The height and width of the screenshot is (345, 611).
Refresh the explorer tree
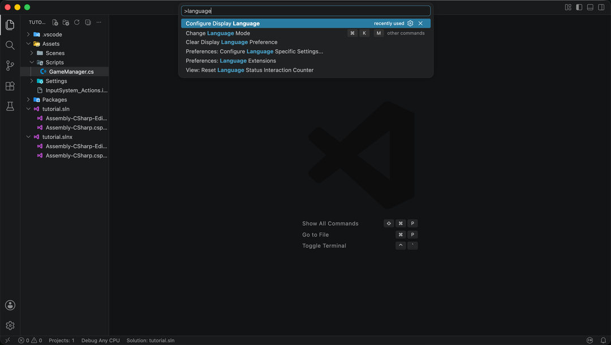click(x=77, y=22)
